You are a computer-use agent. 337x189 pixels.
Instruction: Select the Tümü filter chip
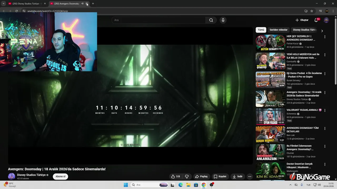[x=261, y=30]
